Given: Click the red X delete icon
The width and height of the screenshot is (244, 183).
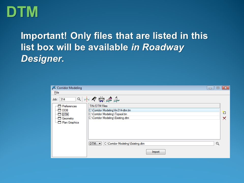Looking at the screenshot, I should click(224, 118).
